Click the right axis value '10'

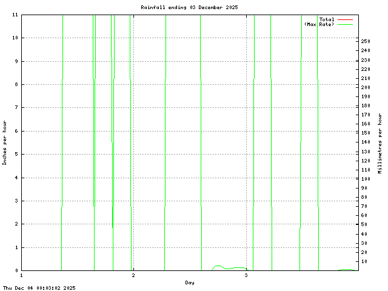(364, 261)
